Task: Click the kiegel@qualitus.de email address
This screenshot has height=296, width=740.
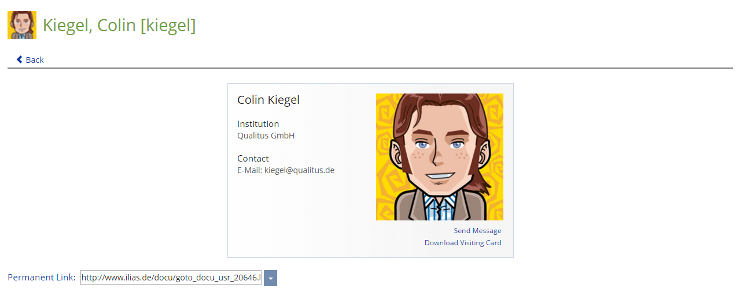Action: coord(299,170)
